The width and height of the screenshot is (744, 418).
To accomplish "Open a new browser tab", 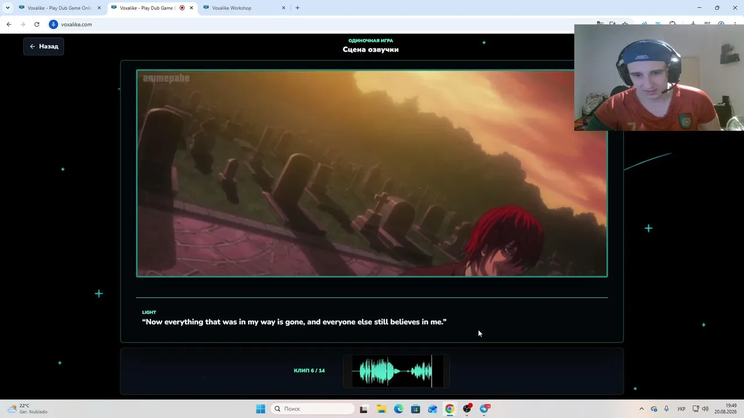I will coord(298,8).
